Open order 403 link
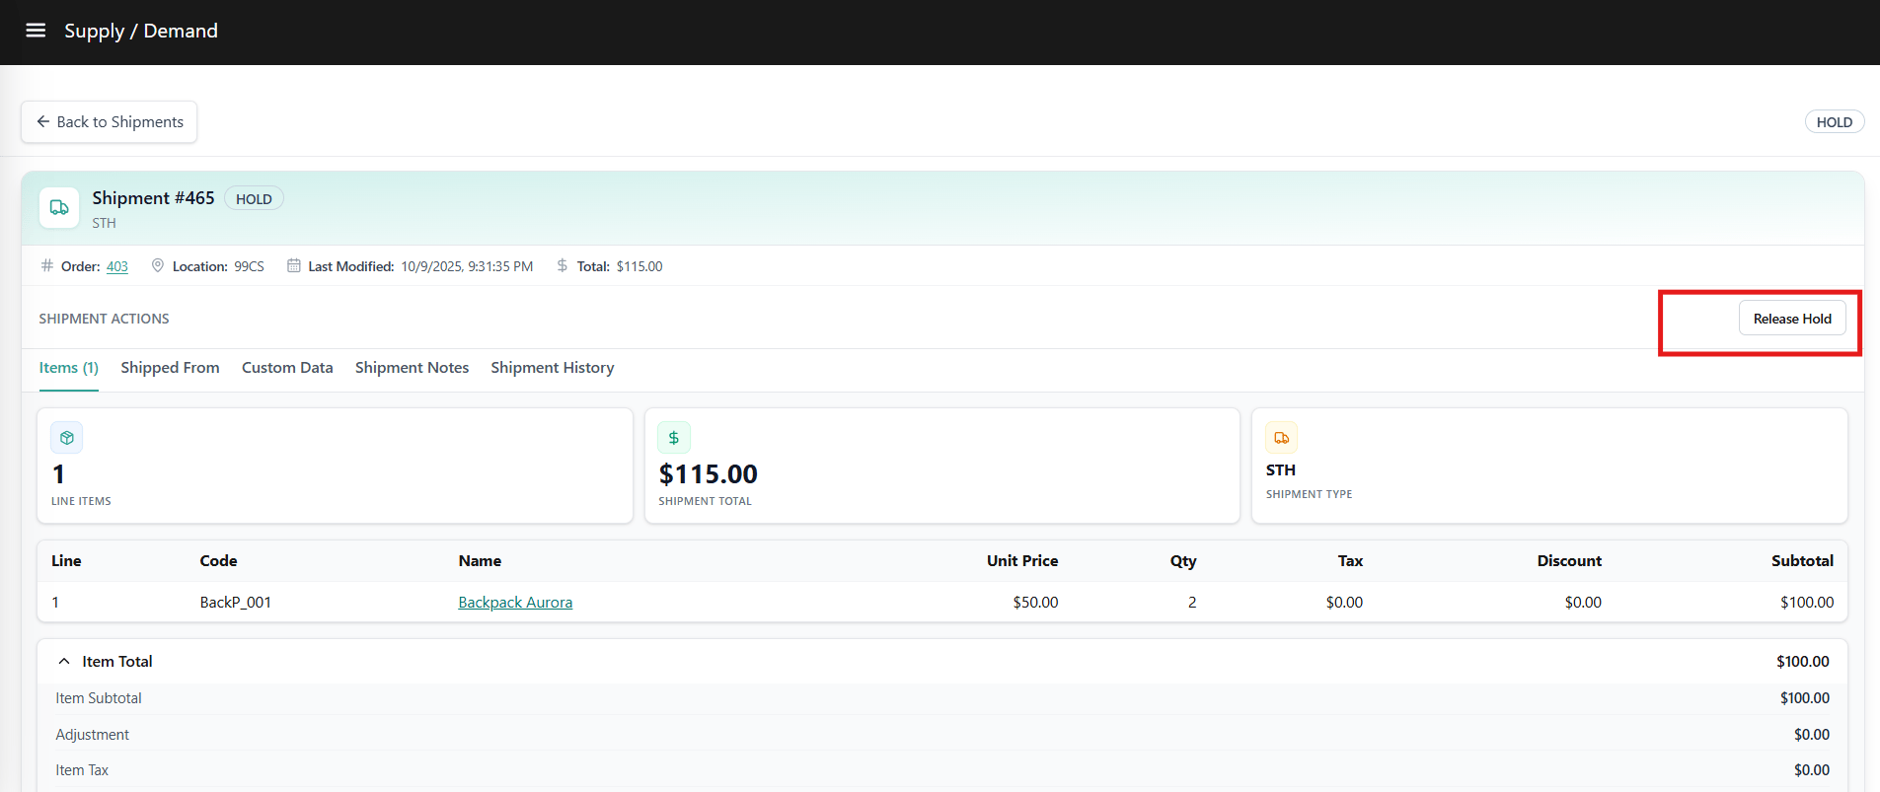This screenshot has height=792, width=1880. pos(117,266)
